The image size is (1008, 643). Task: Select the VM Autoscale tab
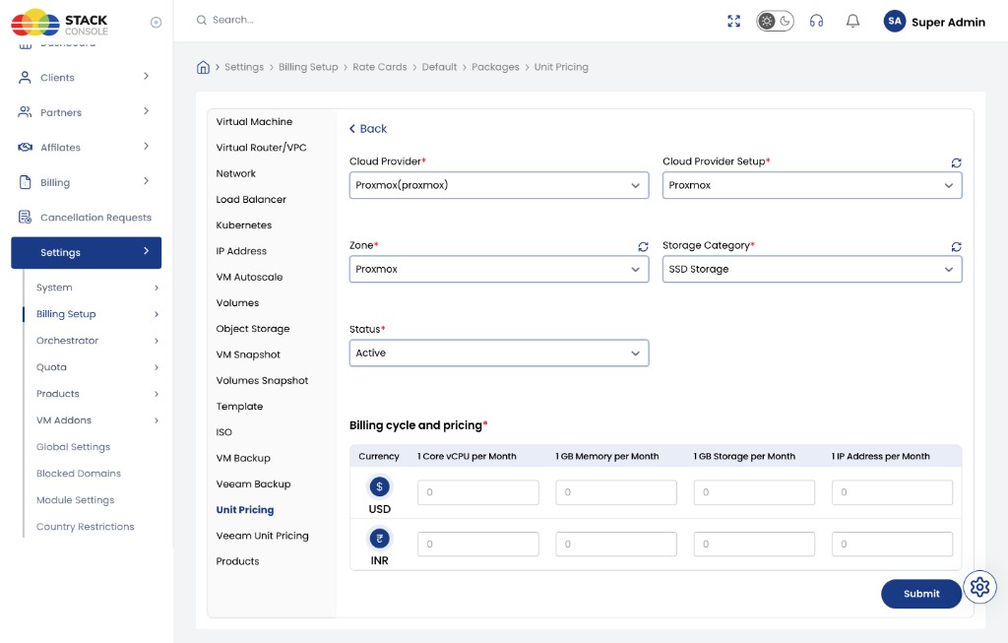249,277
